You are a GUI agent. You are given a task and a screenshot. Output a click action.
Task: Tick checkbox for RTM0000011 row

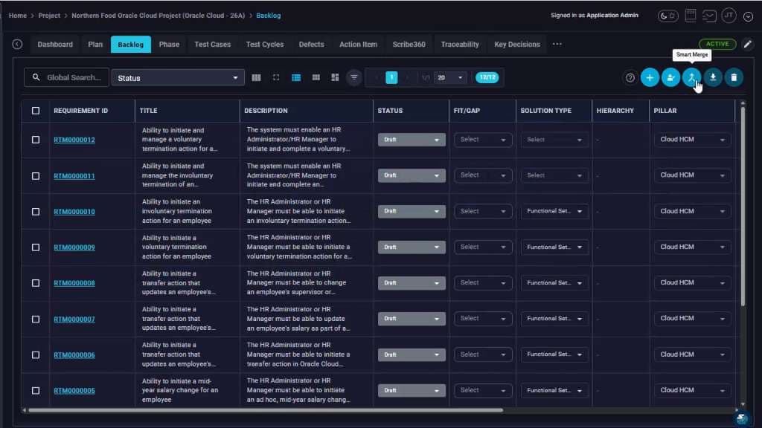pos(36,175)
